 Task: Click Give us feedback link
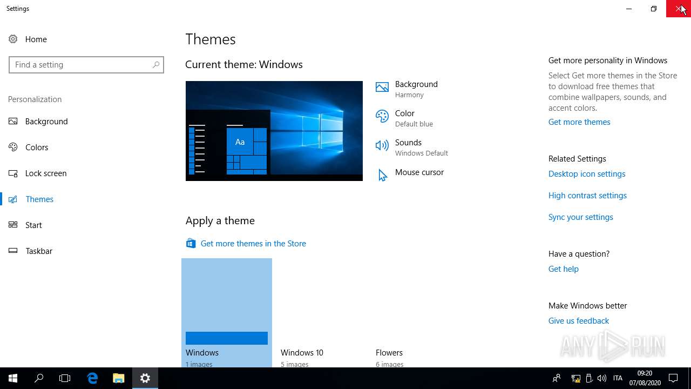[579, 320]
